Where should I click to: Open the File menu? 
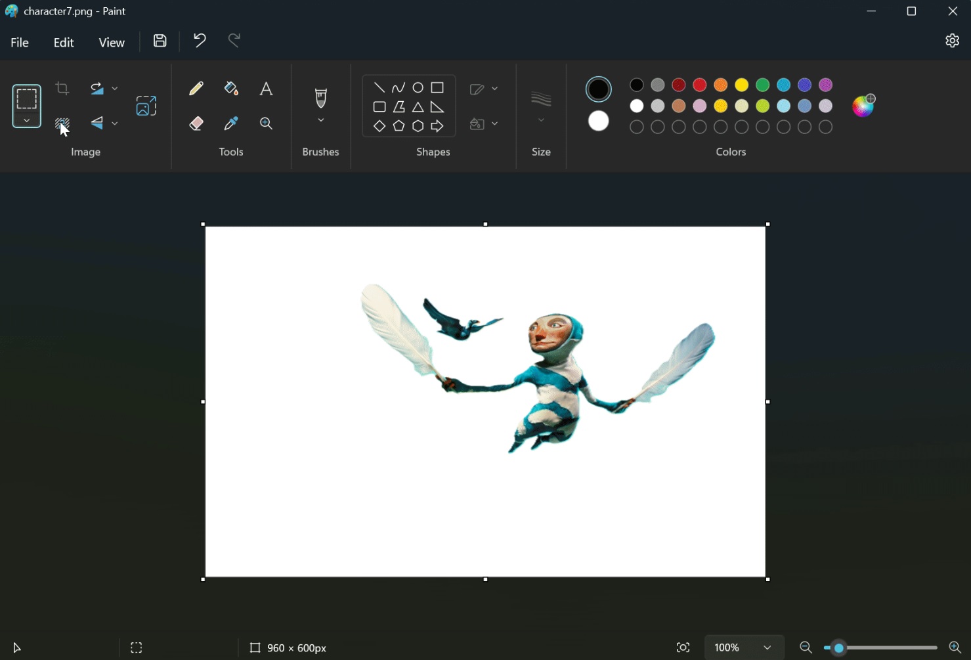tap(19, 41)
